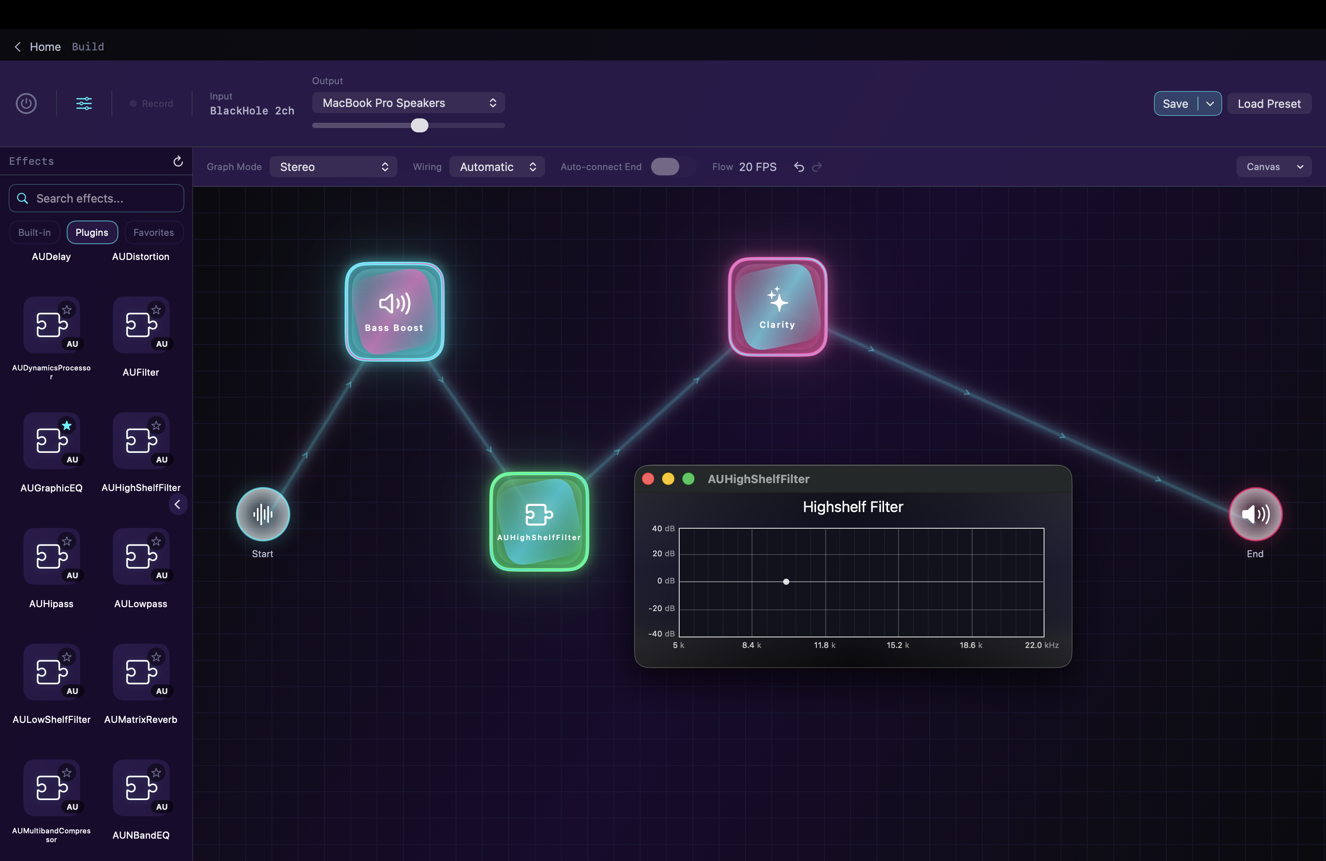Open the settings sliders icon
Screen dimensions: 1326x861
click(x=84, y=103)
